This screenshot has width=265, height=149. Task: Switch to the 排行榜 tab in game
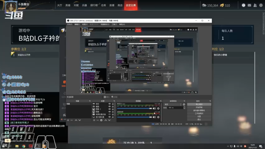pos(94,5)
